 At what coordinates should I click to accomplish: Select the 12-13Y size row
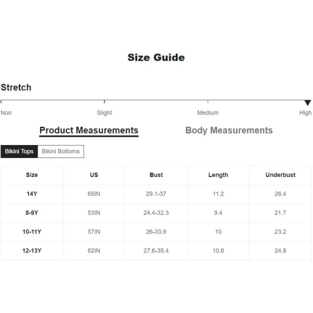coord(156,251)
